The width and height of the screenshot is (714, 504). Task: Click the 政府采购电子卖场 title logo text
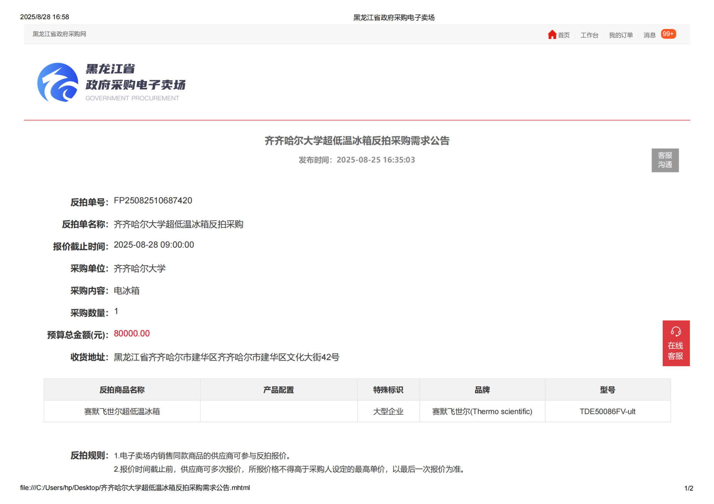click(135, 85)
